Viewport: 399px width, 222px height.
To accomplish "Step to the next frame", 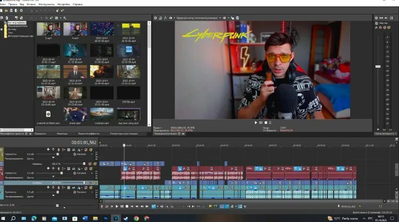I will 147,207.
